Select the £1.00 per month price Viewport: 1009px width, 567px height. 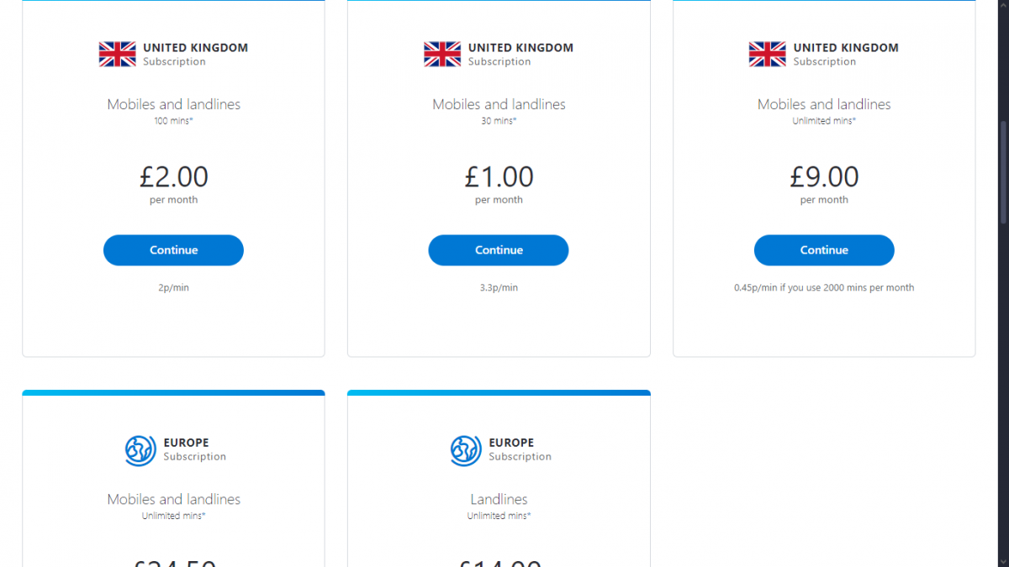click(499, 176)
